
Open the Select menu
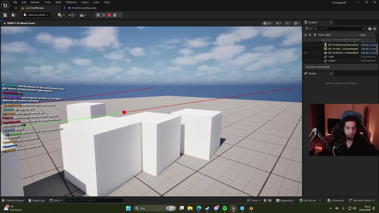(85, 2)
